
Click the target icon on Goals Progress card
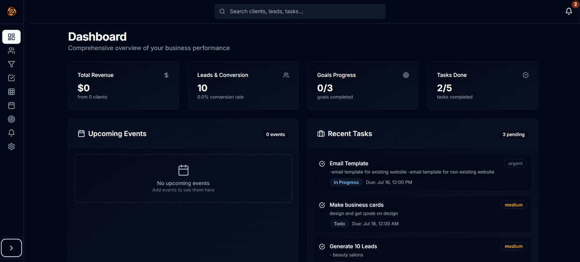coord(406,75)
